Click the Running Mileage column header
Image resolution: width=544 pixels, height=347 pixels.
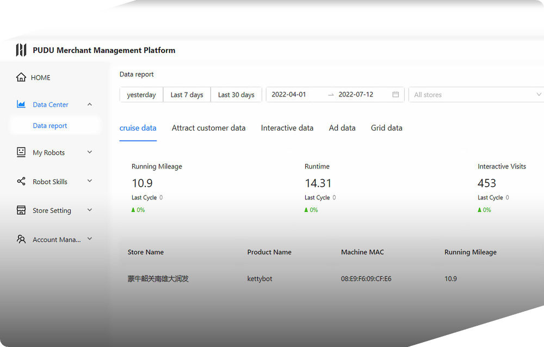click(x=470, y=252)
